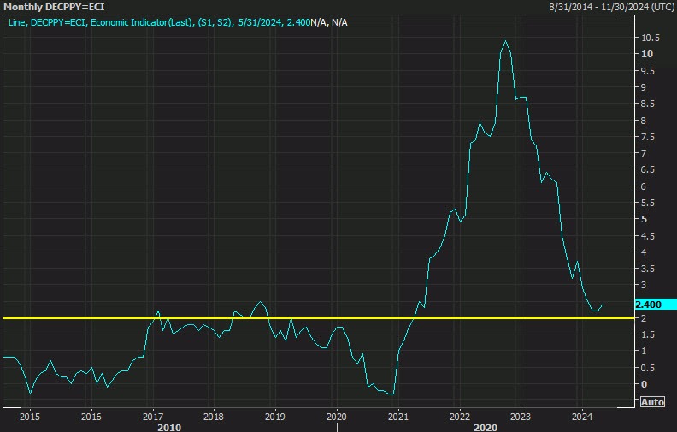Click the 5 value on price axis
This screenshot has height=432, width=677.
pyautogui.click(x=644, y=219)
